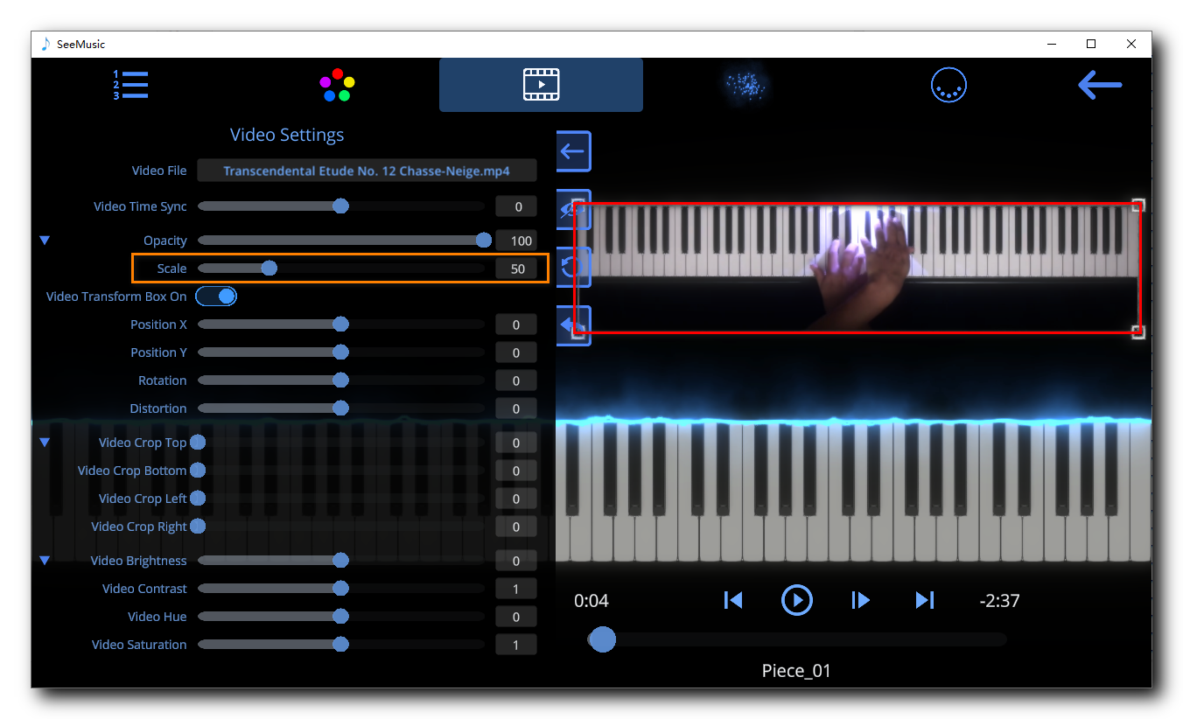Click the Video Crop Bottom slider handle
The image size is (1183, 719).
(x=199, y=471)
